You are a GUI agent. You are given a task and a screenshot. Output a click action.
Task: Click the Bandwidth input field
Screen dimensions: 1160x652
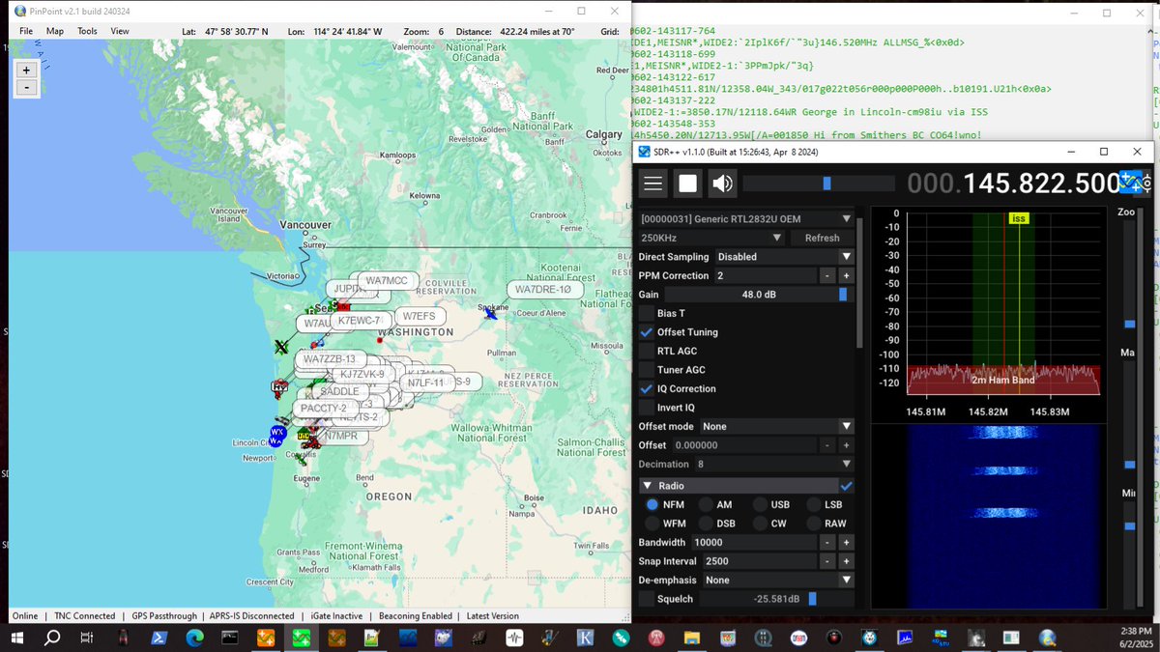click(753, 543)
